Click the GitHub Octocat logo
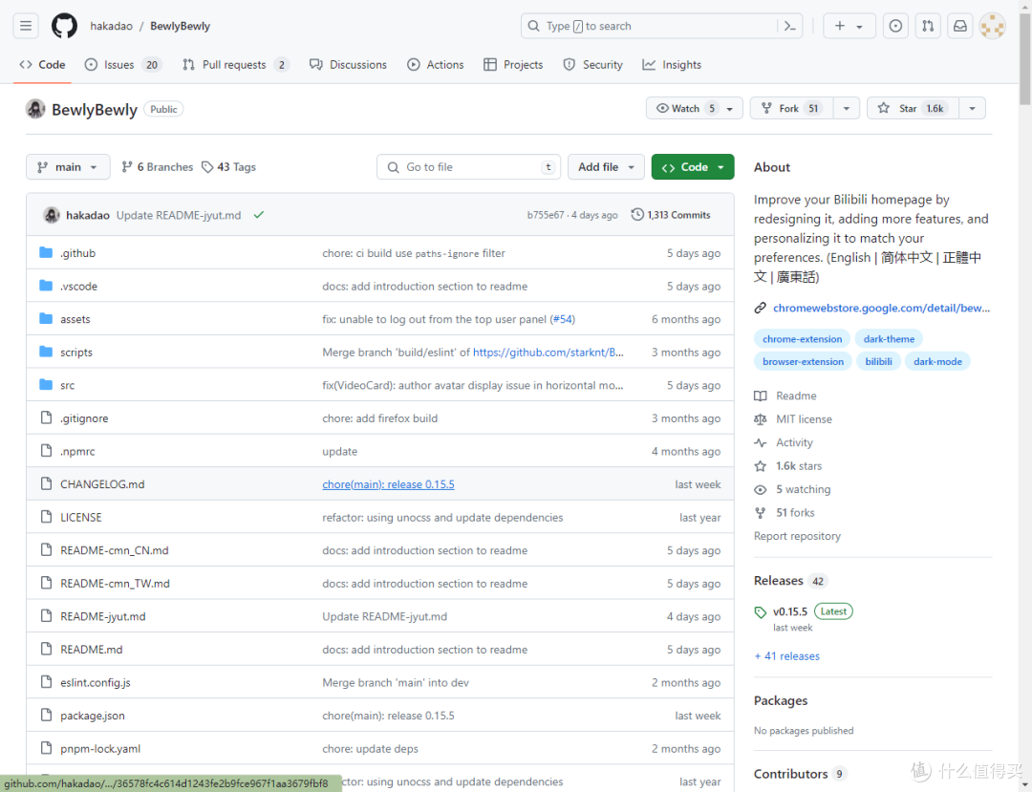Viewport: 1032px width, 792px height. [65, 27]
